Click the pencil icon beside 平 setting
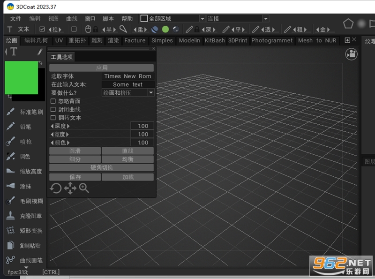The width and height of the screenshot is (375, 279). (x=226, y=29)
